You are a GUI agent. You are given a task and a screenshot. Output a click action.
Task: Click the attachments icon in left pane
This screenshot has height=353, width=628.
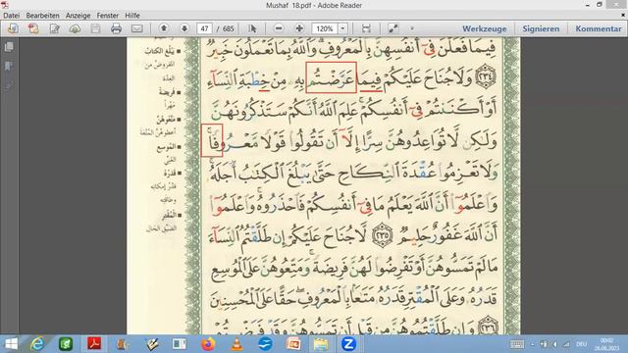(x=9, y=85)
